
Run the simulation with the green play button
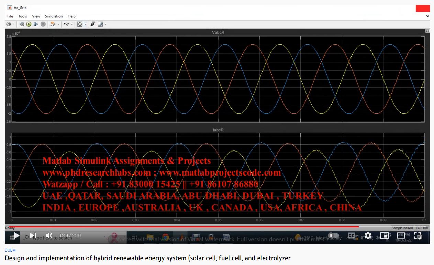tap(29, 24)
